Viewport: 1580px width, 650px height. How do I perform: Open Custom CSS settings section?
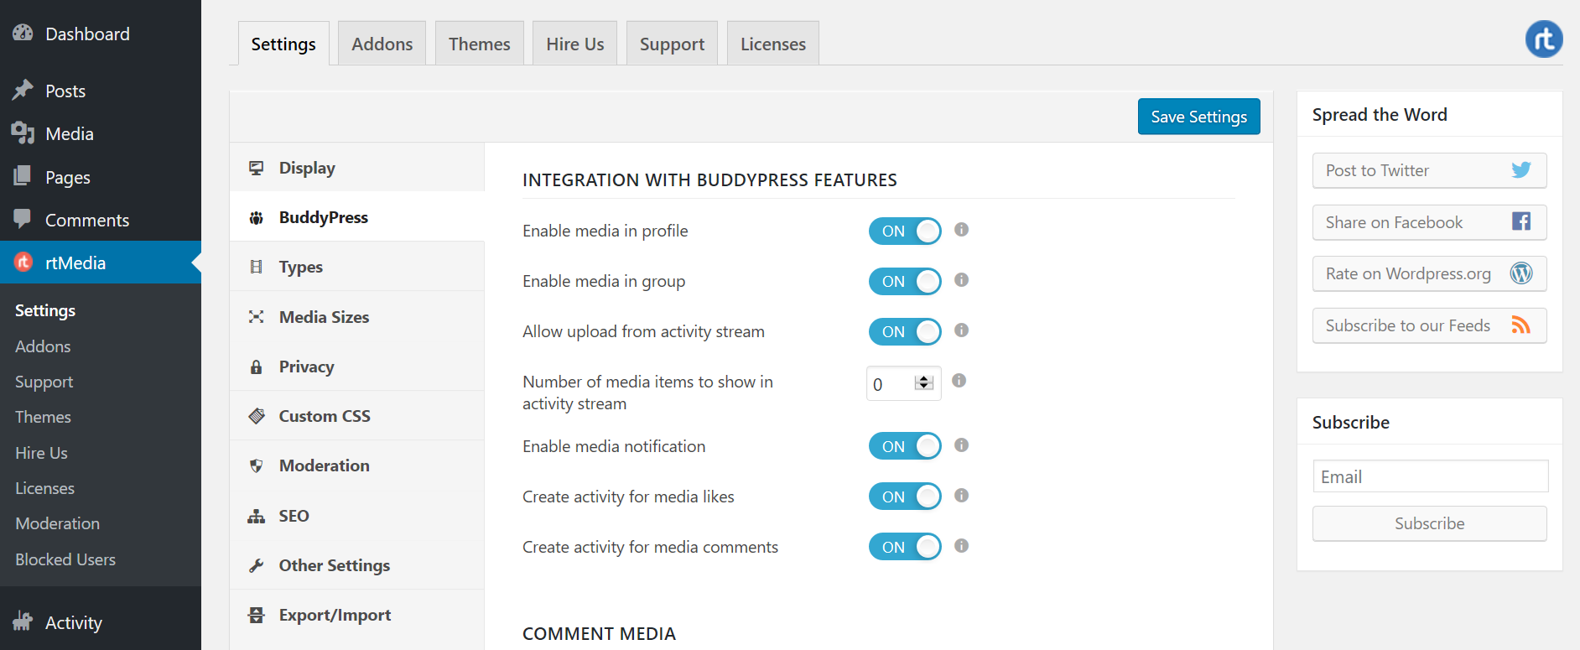pos(357,416)
